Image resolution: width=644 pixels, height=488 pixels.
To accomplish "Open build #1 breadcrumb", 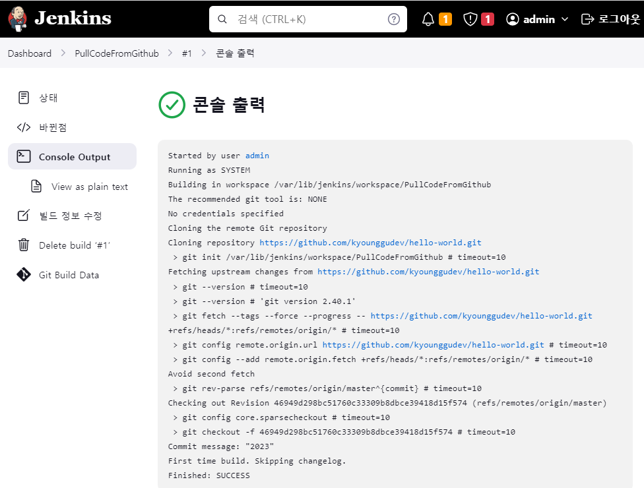I will click(187, 53).
